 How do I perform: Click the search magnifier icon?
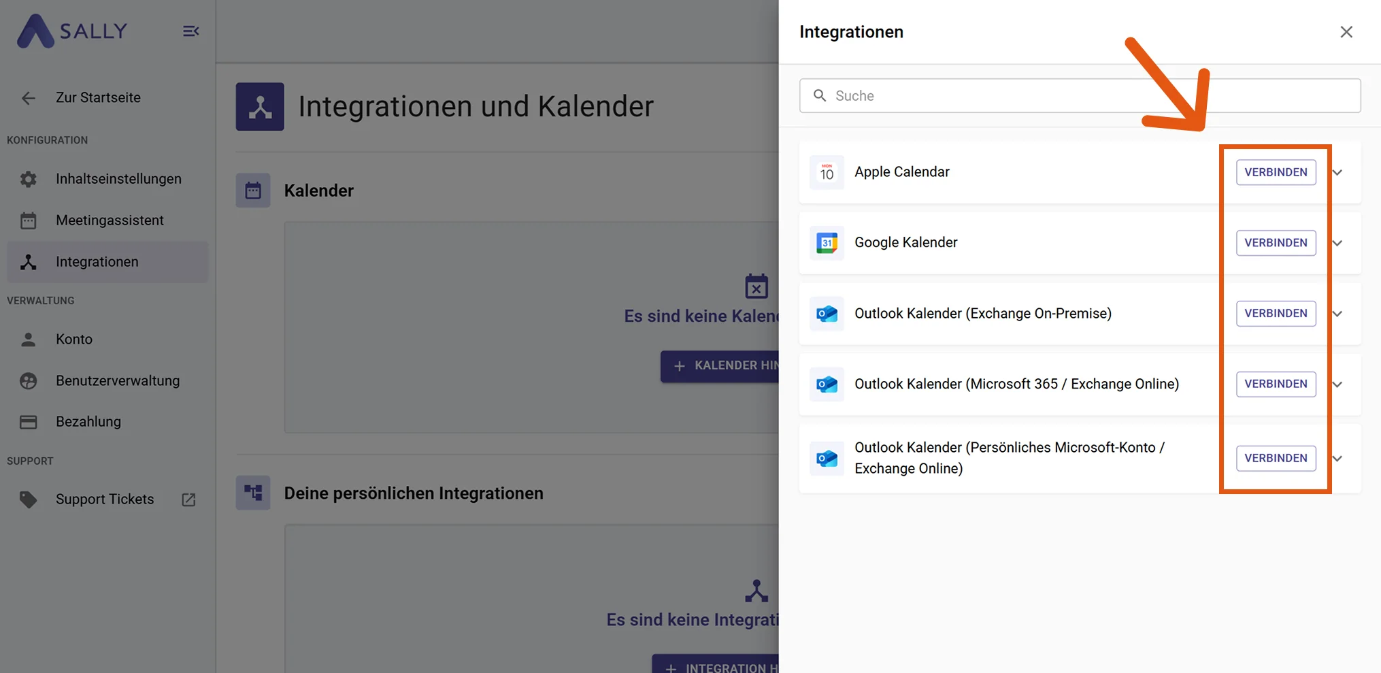point(820,96)
